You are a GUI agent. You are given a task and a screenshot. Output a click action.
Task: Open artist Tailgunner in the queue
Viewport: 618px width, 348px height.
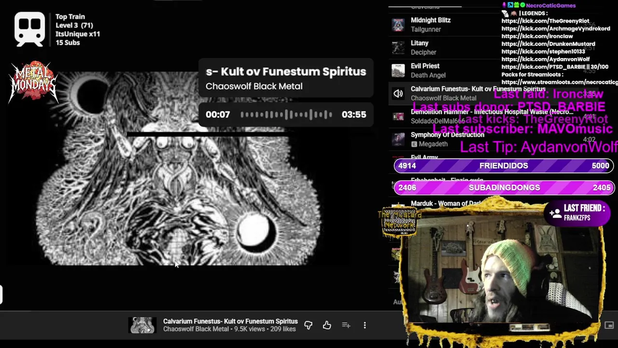(x=426, y=29)
